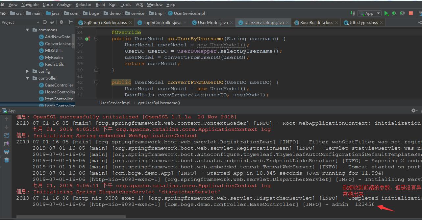This screenshot has width=422, height=220.
Task: Stop the running app with red square
Action: (x=411, y=13)
